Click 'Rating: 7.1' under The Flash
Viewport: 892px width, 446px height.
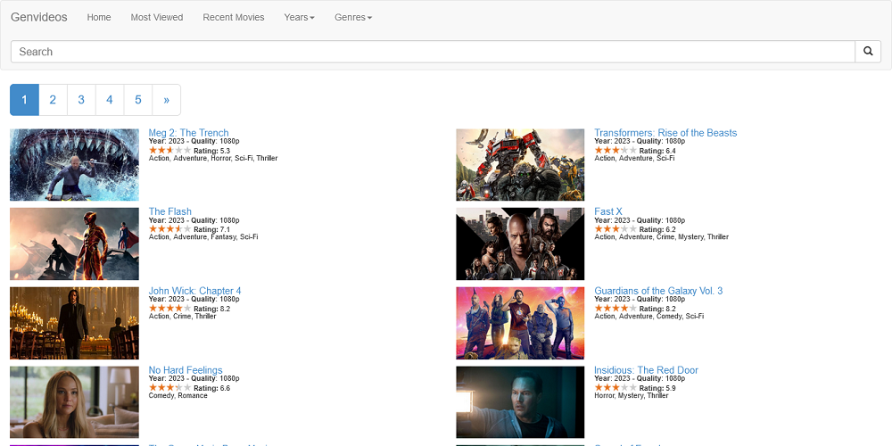click(212, 230)
